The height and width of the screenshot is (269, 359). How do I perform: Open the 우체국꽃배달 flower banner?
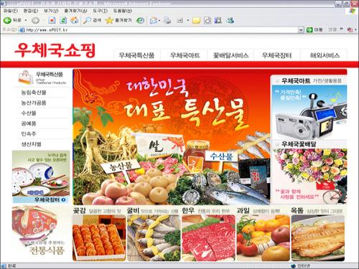point(310,176)
